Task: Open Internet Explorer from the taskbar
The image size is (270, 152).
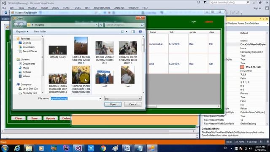Action: (x=17, y=148)
